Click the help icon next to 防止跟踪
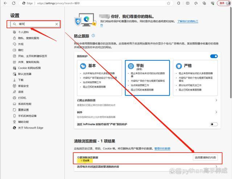232x179 pixels. coord(93,35)
